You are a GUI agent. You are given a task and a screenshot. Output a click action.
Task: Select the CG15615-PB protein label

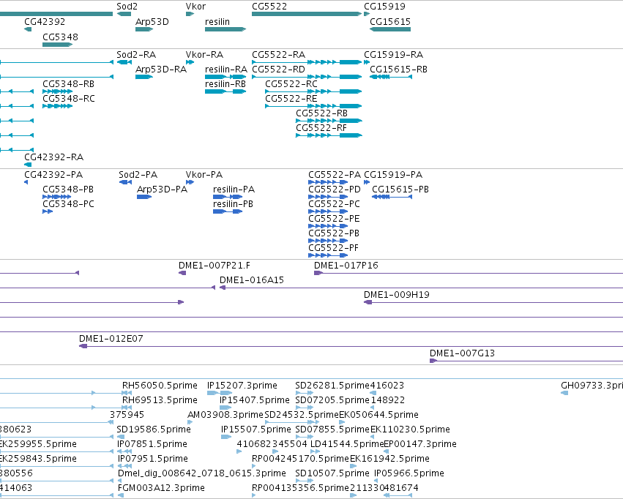click(400, 190)
